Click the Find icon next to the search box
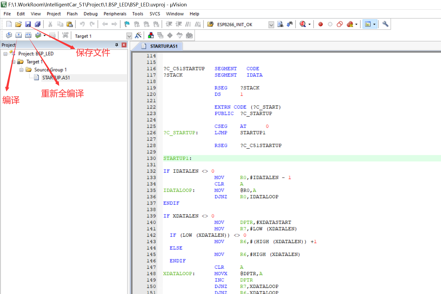The height and width of the screenshot is (294, 441). pyautogui.click(x=280, y=24)
